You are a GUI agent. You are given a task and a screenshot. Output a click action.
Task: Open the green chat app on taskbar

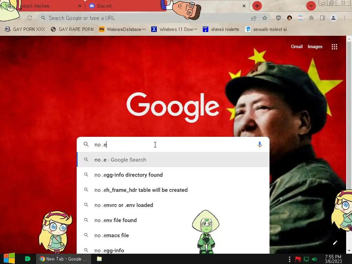27,259
